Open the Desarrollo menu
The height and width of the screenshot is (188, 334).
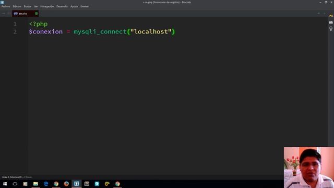62,6
